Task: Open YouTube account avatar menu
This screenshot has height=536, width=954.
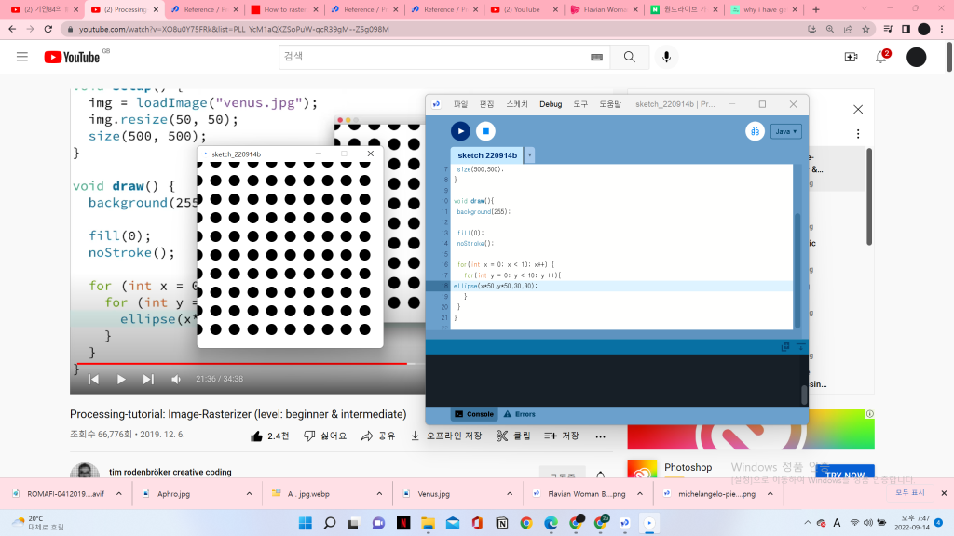Action: [917, 57]
